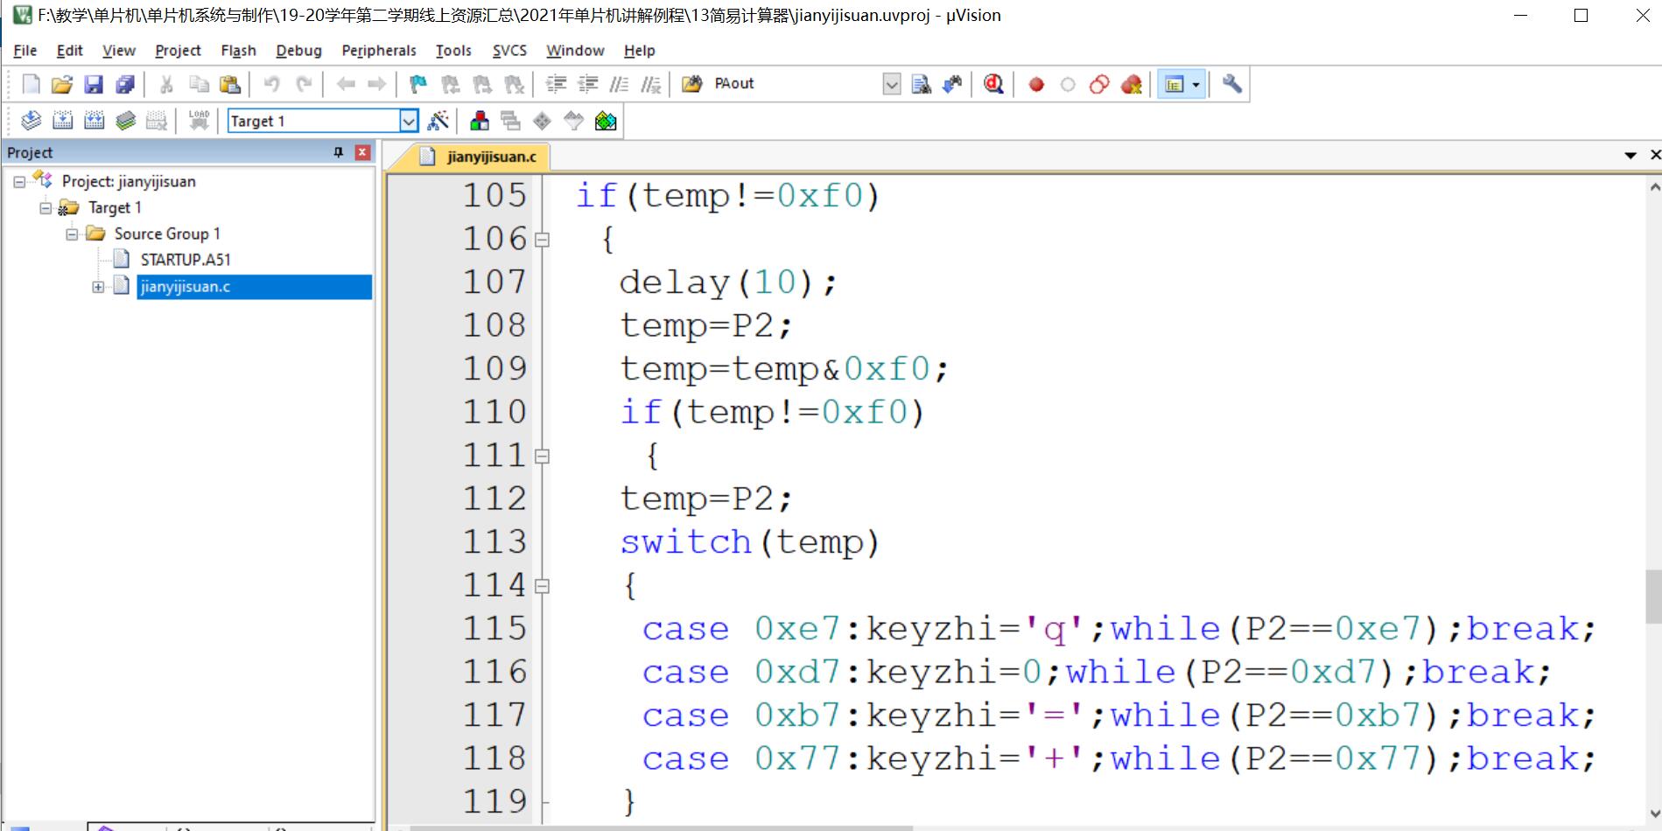Open the File menu

click(x=25, y=51)
